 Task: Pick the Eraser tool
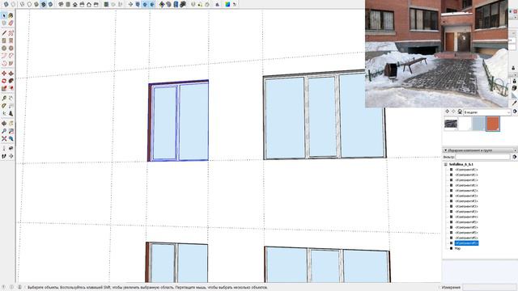11,23
